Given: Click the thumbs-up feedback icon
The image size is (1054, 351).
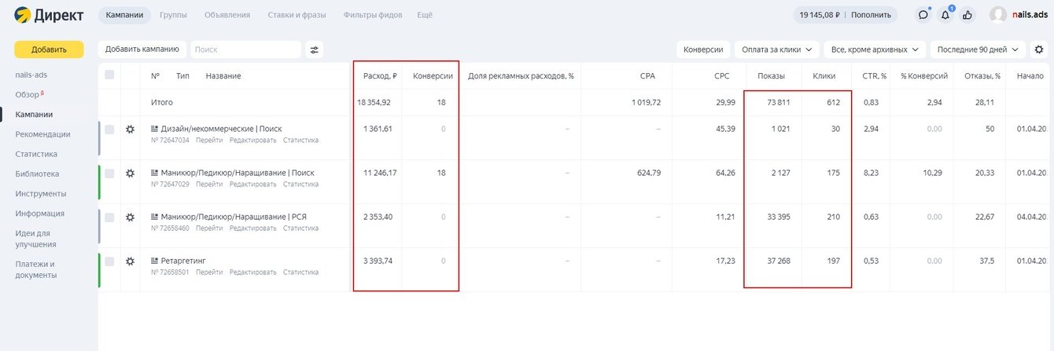Looking at the screenshot, I should pos(967,15).
